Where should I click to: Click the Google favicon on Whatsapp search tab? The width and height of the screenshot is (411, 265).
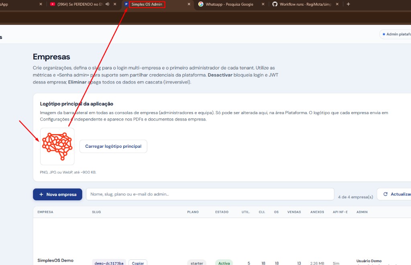(x=201, y=4)
